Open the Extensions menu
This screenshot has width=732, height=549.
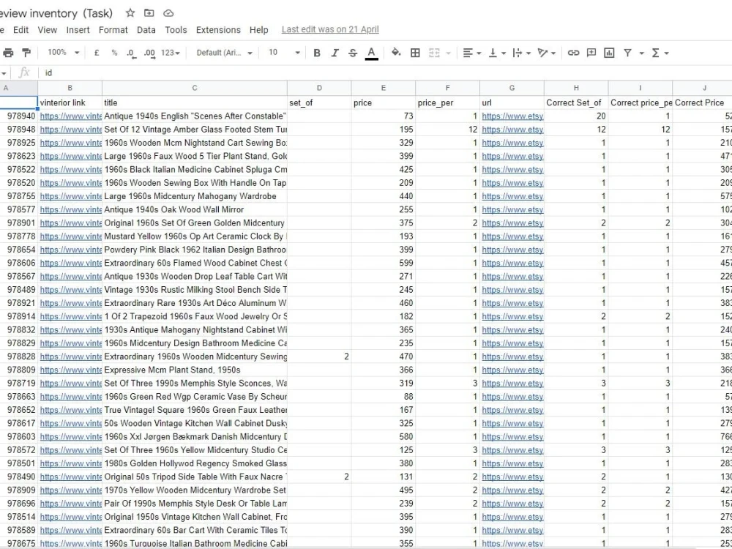(218, 30)
